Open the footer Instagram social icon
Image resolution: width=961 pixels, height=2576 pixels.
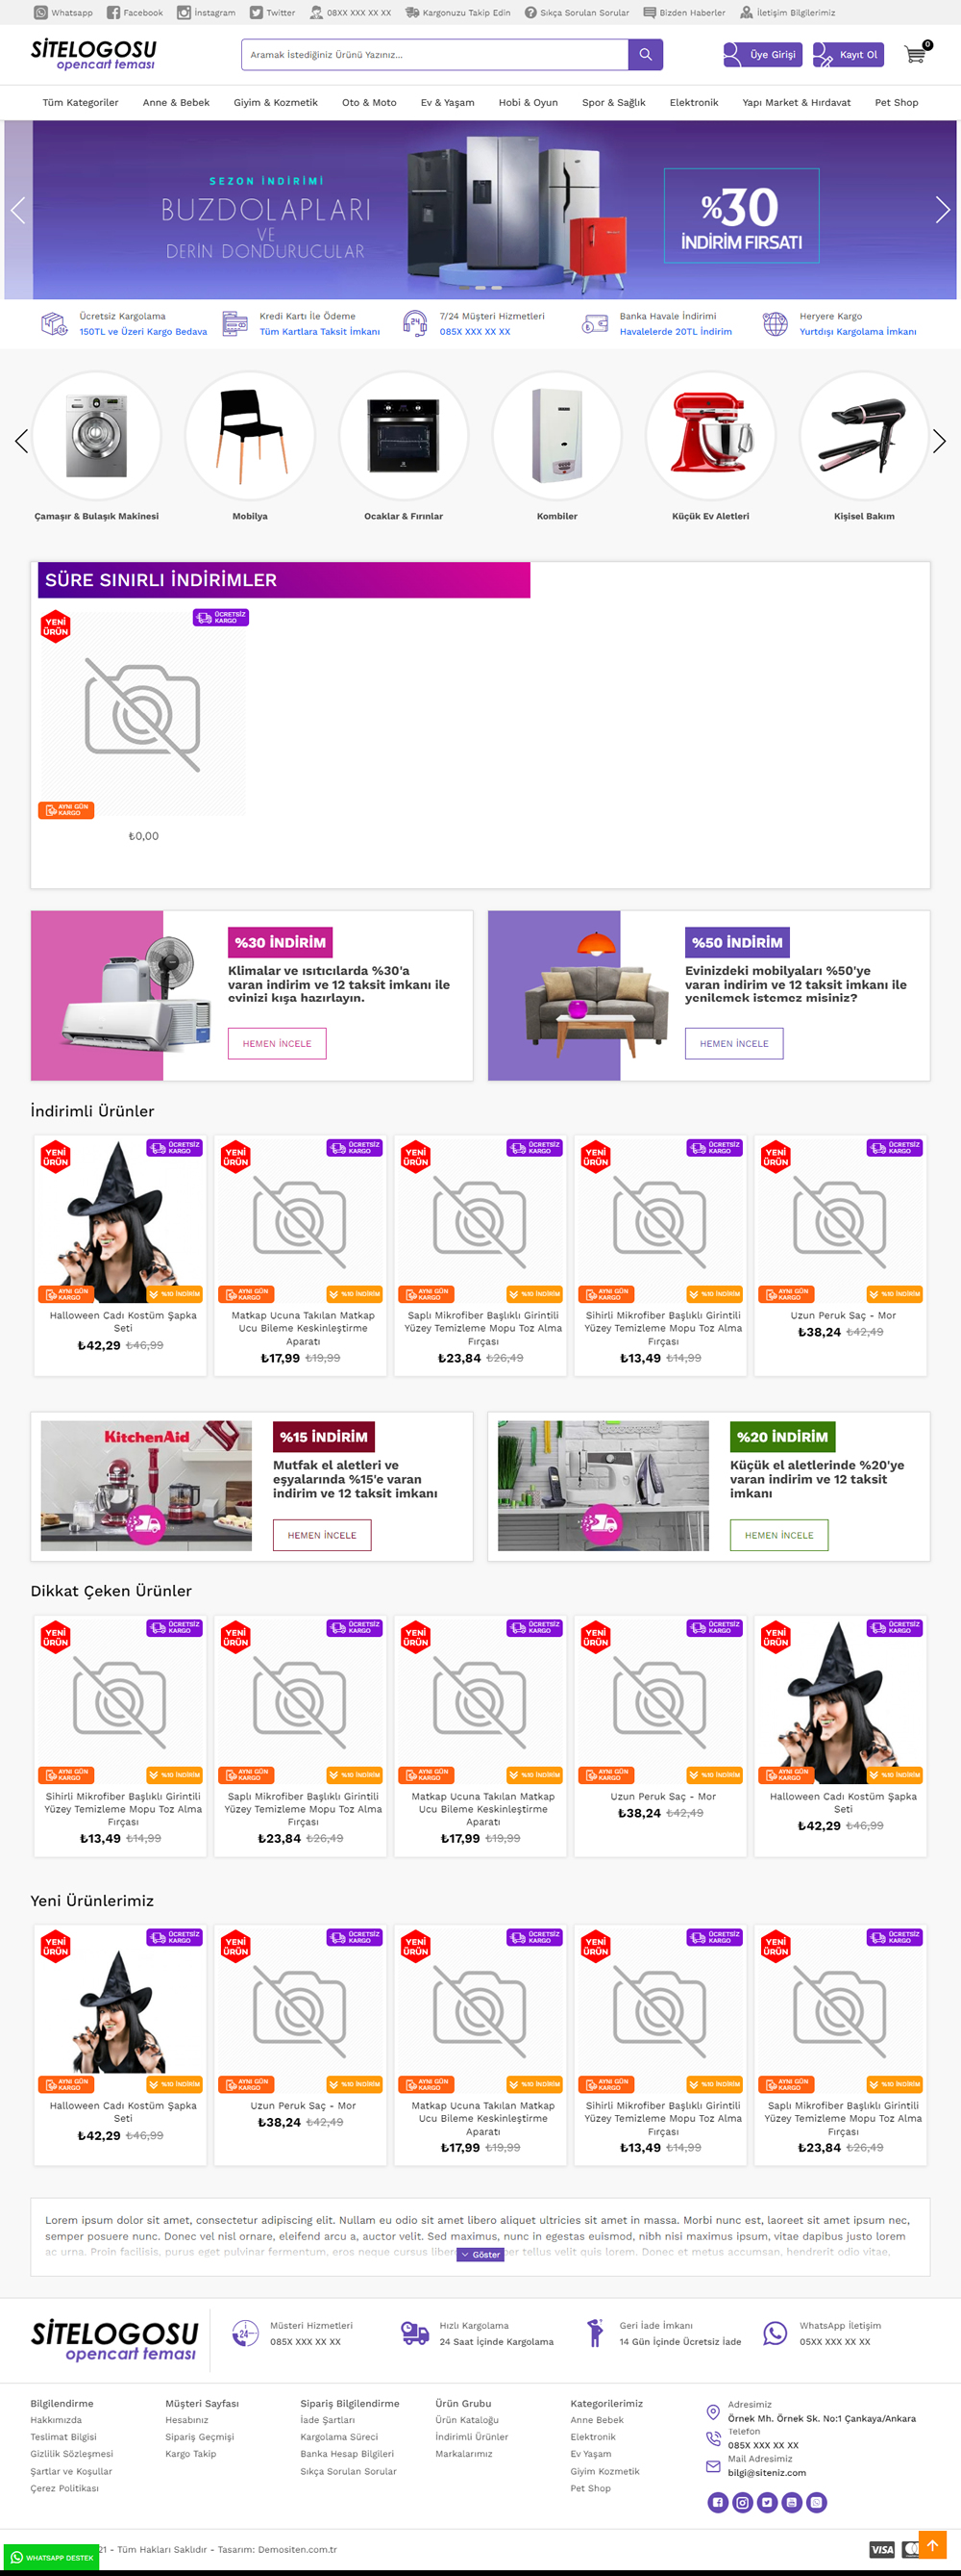click(742, 2502)
